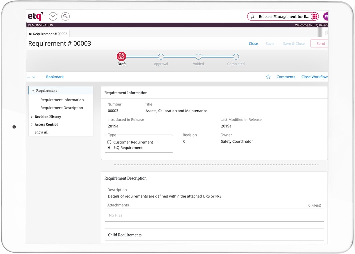Click the Attachments No Files box
Image resolution: width=355 pixels, height=254 pixels.
click(x=214, y=215)
